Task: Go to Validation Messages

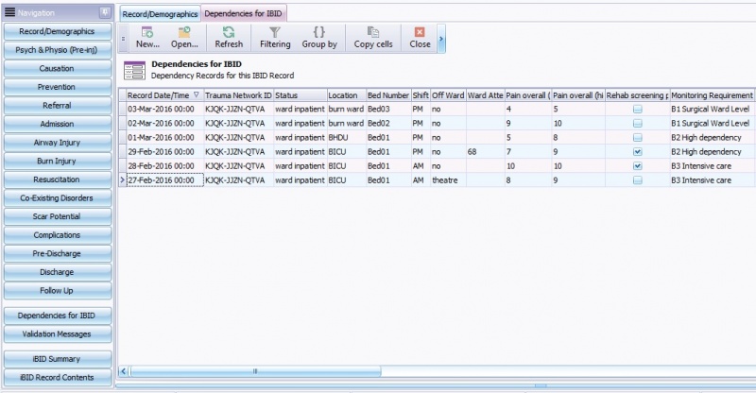Action: point(57,333)
